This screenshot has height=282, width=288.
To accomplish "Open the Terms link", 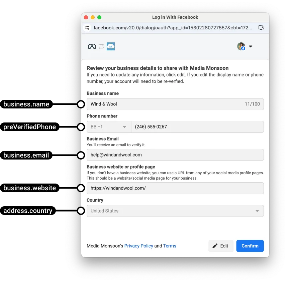I will point(170,246).
